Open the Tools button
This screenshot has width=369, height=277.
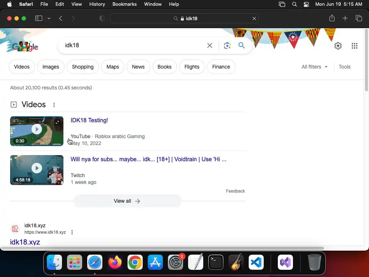coord(344,67)
